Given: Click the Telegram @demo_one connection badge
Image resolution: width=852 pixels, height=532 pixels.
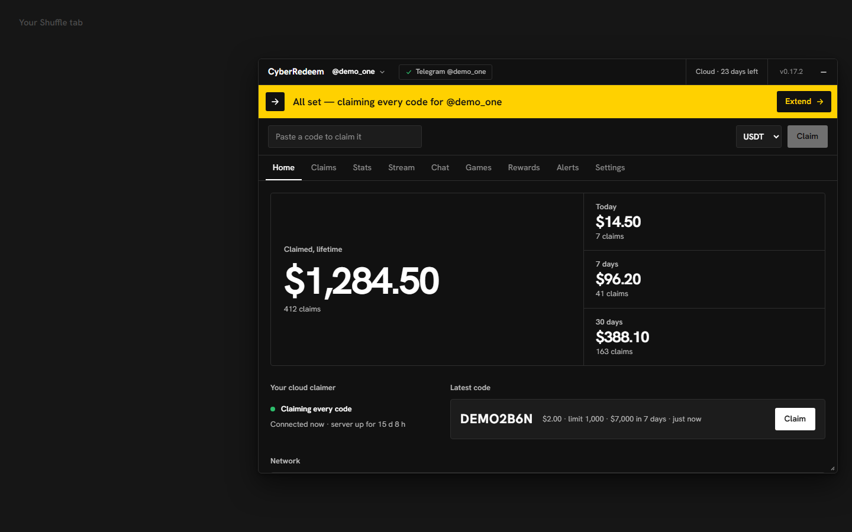Looking at the screenshot, I should 446,72.
